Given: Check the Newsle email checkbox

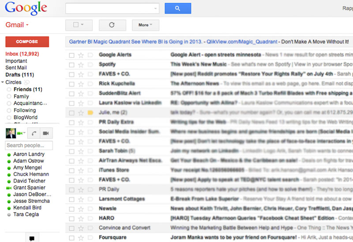Looking at the screenshot, I should tap(71, 209).
